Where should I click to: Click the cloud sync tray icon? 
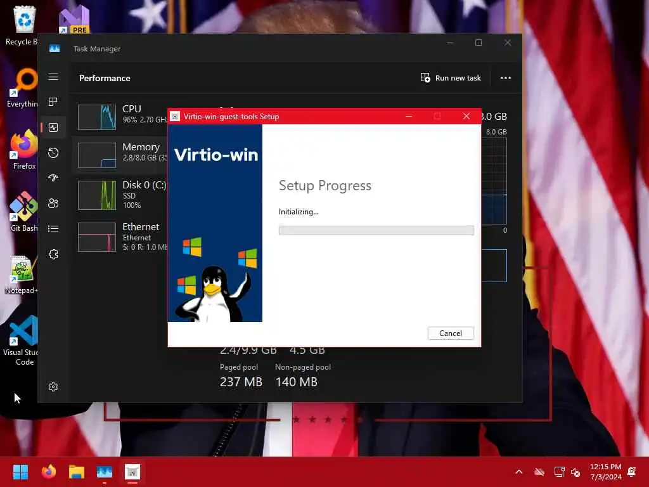(x=539, y=472)
